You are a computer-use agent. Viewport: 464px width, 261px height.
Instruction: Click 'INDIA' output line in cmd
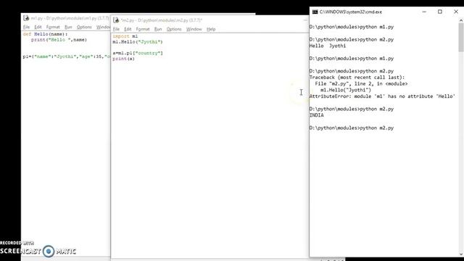(317, 115)
